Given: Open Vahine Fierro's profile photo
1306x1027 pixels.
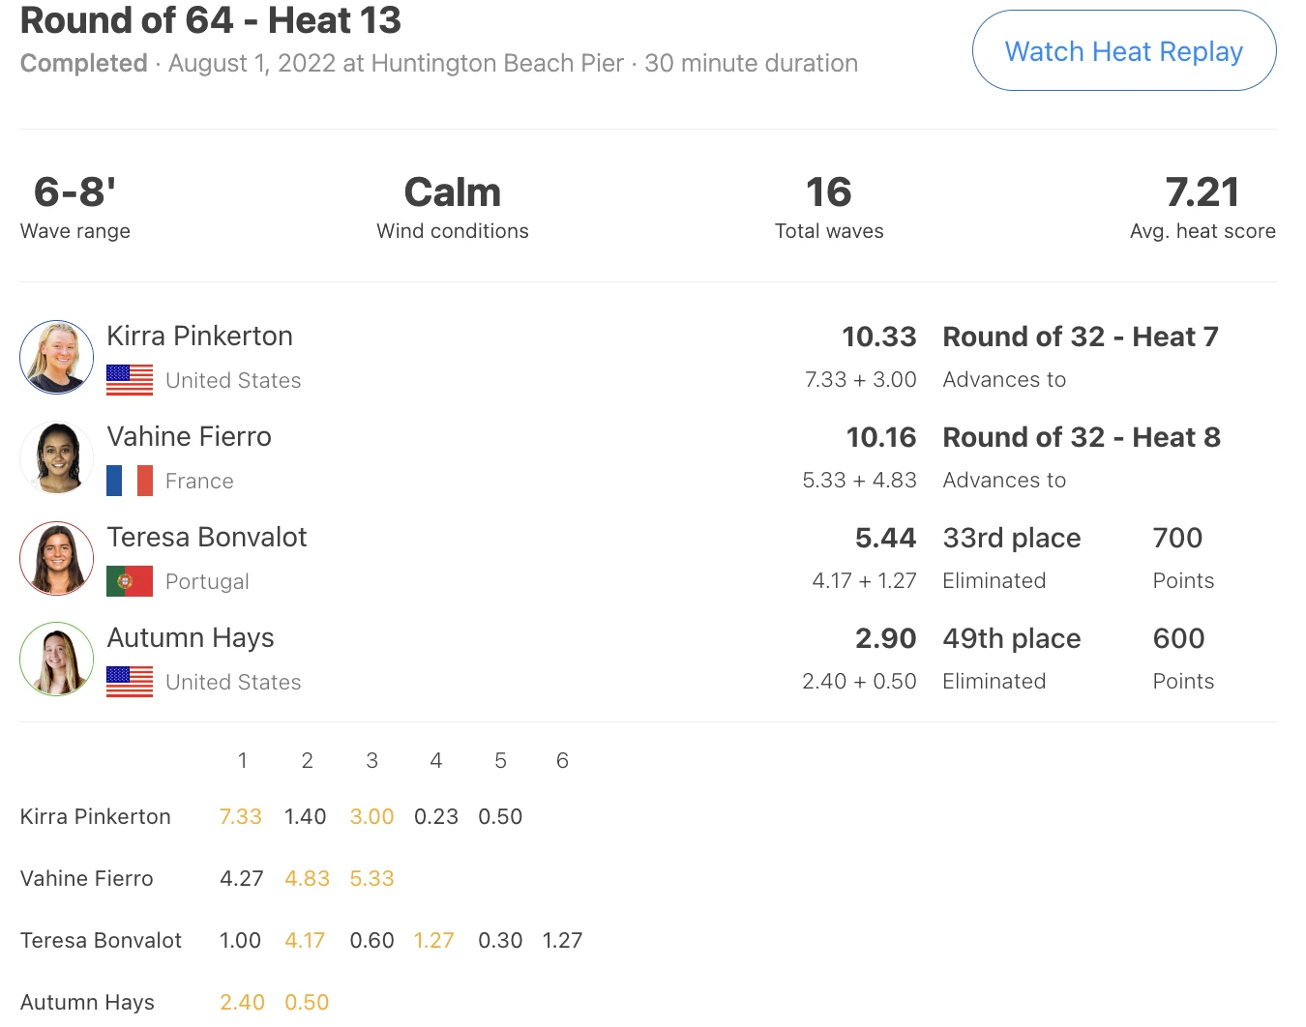Looking at the screenshot, I should [57, 457].
